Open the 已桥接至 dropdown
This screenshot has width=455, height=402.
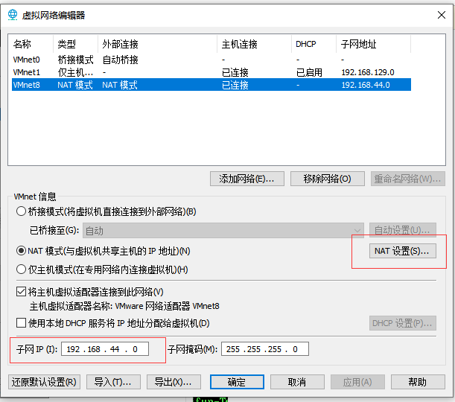(x=223, y=231)
